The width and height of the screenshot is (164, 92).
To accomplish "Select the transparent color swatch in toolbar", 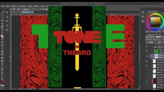I will [x=2, y=86].
